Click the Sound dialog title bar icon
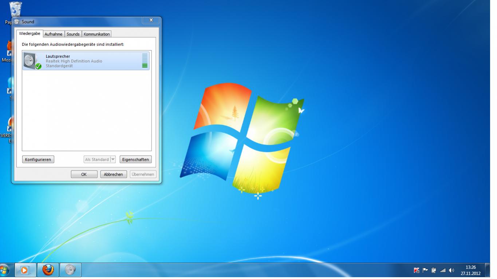Image resolution: width=497 pixels, height=279 pixels. (17, 22)
